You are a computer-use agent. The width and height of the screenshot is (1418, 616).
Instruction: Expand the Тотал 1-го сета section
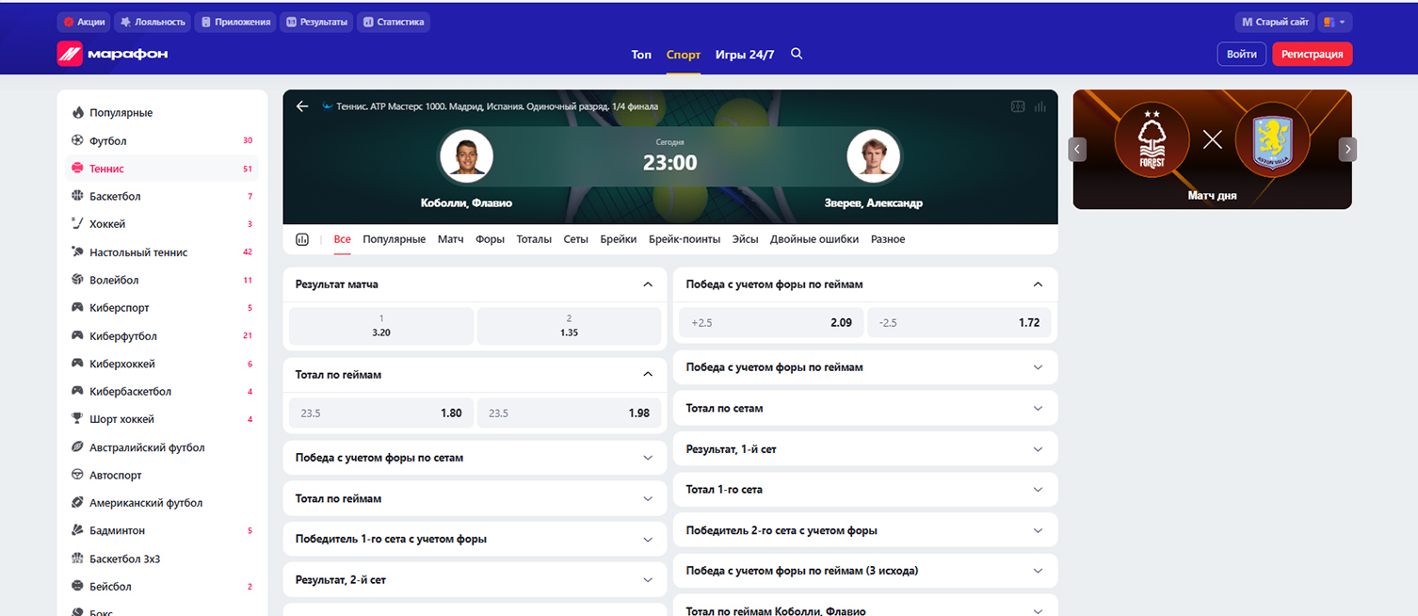865,490
